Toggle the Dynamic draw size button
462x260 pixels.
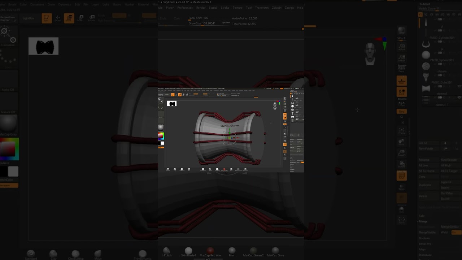[226, 23]
